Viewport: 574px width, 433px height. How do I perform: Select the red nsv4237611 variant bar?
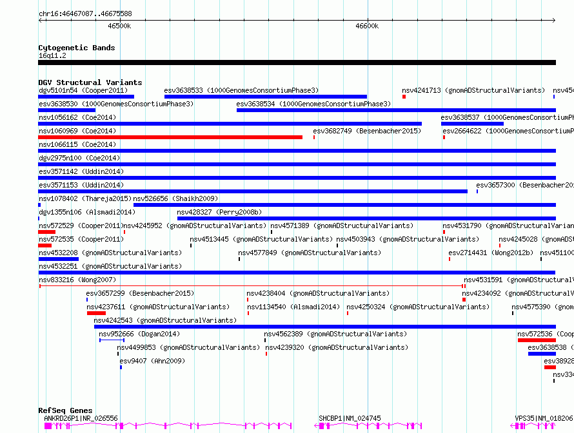pyautogui.click(x=96, y=313)
